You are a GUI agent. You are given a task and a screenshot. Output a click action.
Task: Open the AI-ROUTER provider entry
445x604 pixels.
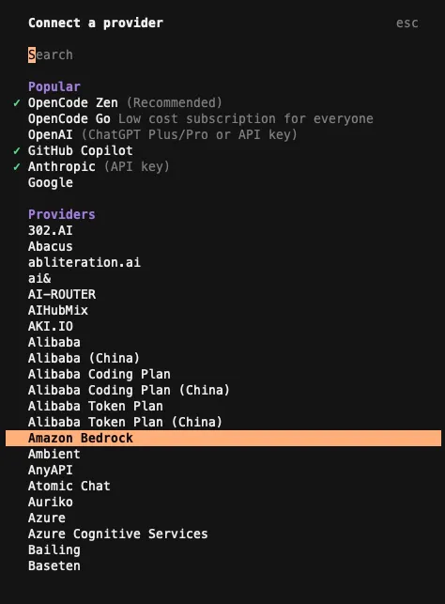pos(62,294)
